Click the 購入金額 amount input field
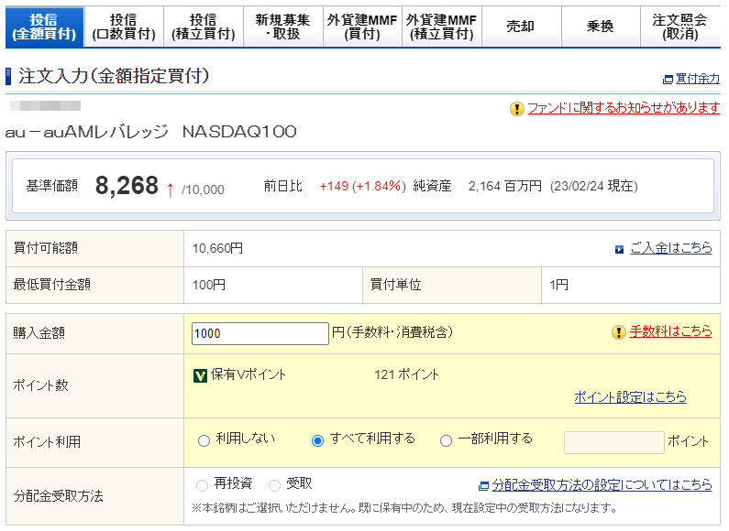 click(260, 333)
